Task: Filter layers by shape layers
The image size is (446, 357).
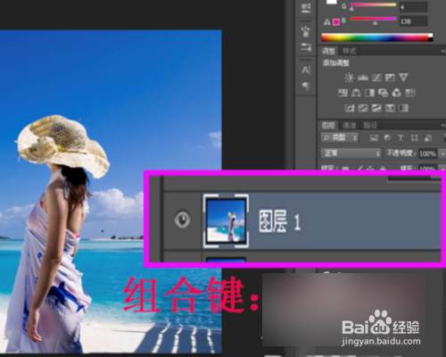Action: coord(414,137)
